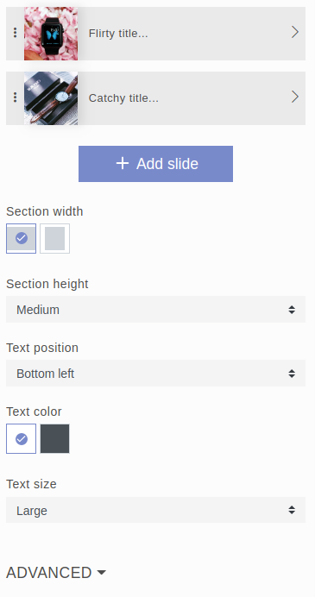
Task: Click drag handle dots of Catchy title slide
Action: tap(15, 97)
